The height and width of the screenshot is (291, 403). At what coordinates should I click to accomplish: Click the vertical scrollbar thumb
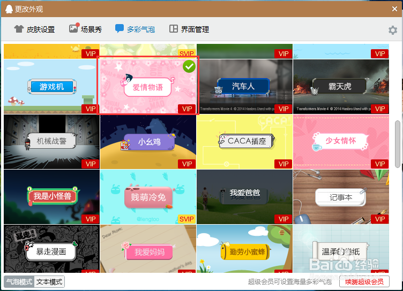(x=398, y=144)
